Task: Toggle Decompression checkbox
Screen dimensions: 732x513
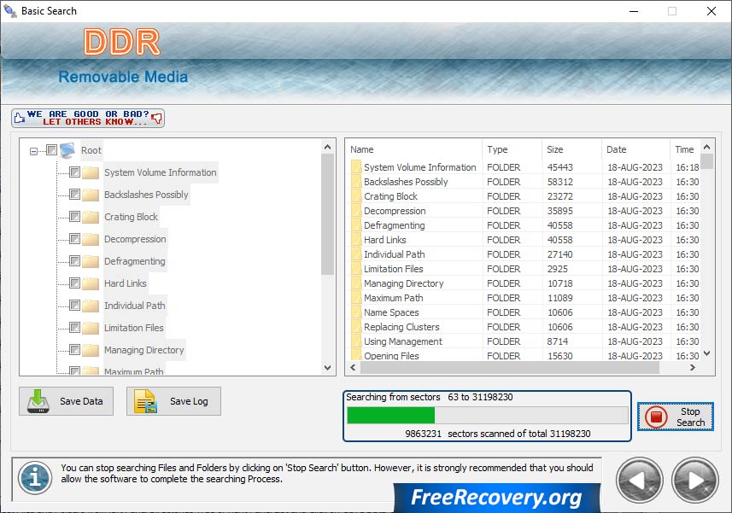Action: pyautogui.click(x=74, y=239)
